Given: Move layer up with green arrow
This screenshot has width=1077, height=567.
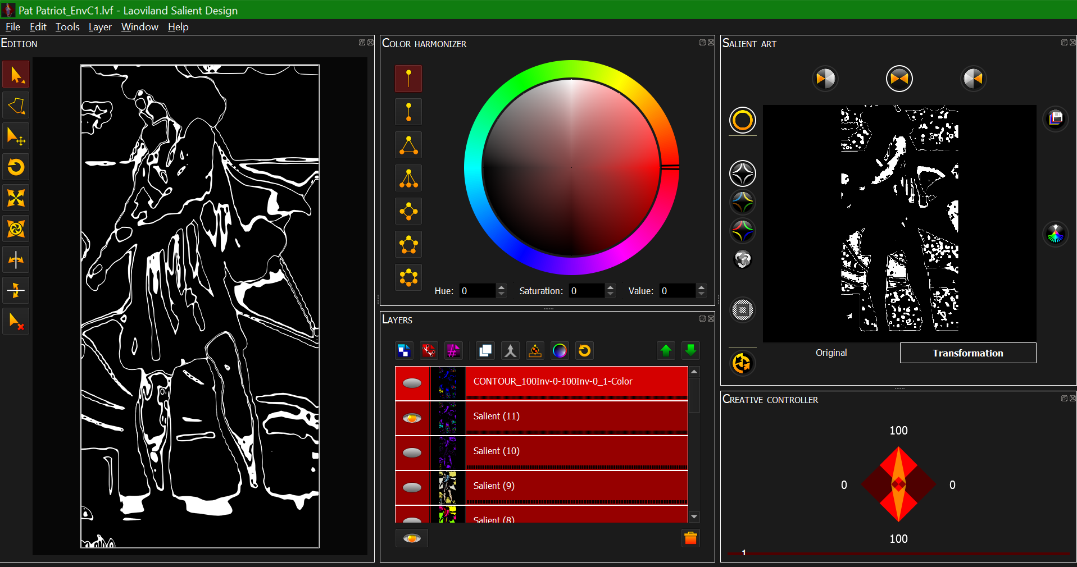Looking at the screenshot, I should pyautogui.click(x=666, y=351).
